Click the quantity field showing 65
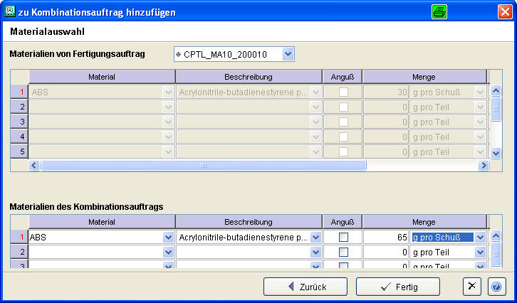Viewport: 517px width, 303px height. 386,238
